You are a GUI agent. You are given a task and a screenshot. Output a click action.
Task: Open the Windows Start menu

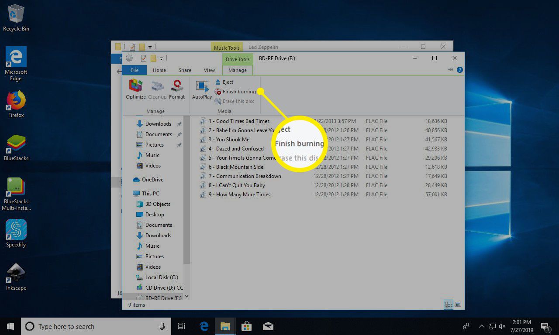pos(10,326)
